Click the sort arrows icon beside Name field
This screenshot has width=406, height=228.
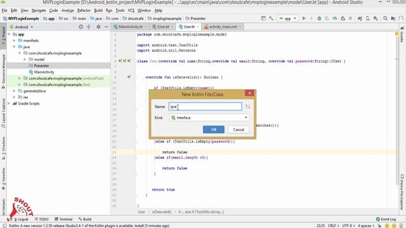pos(248,106)
